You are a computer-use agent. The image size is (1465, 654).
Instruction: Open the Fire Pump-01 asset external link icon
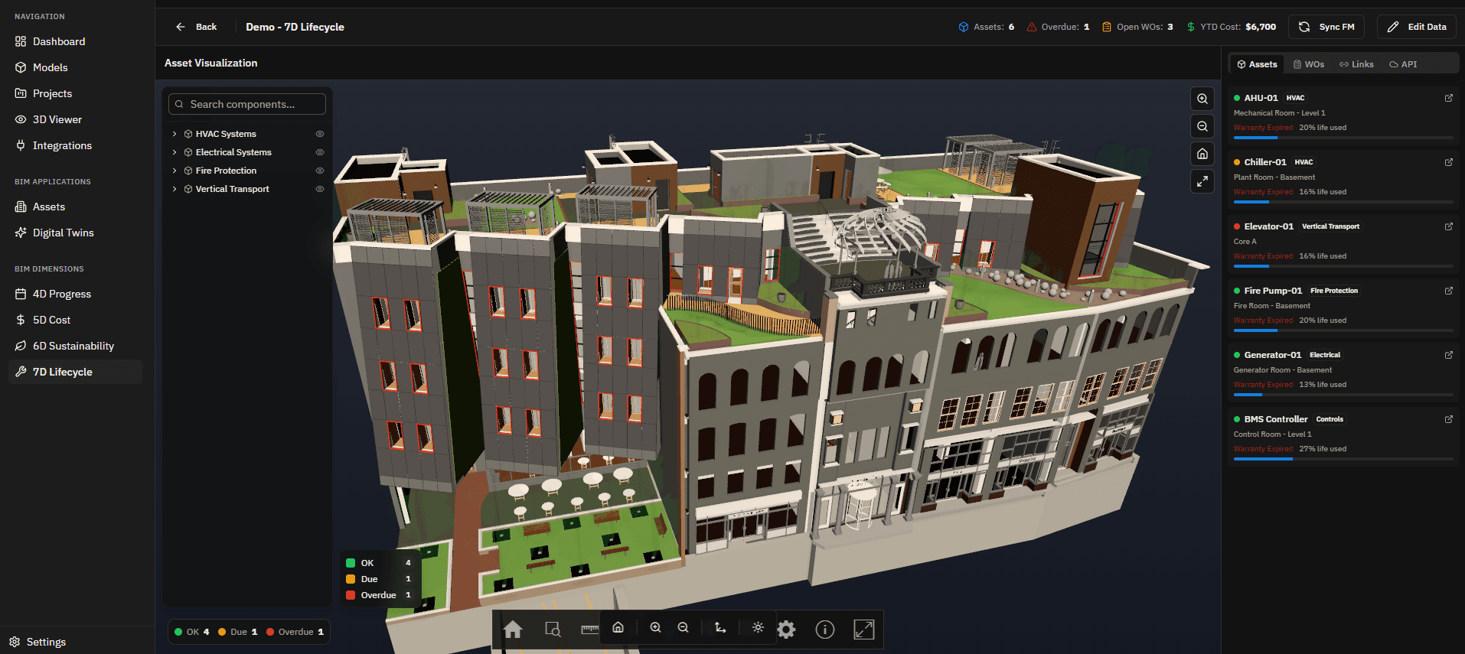1448,291
